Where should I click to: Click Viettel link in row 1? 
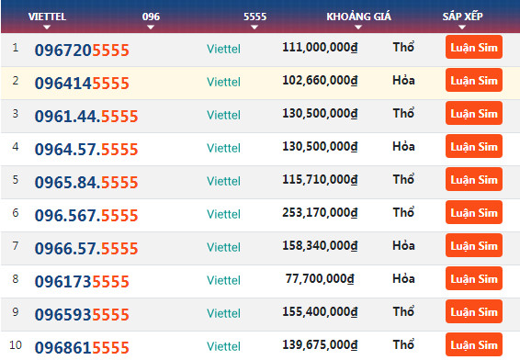tap(223, 49)
